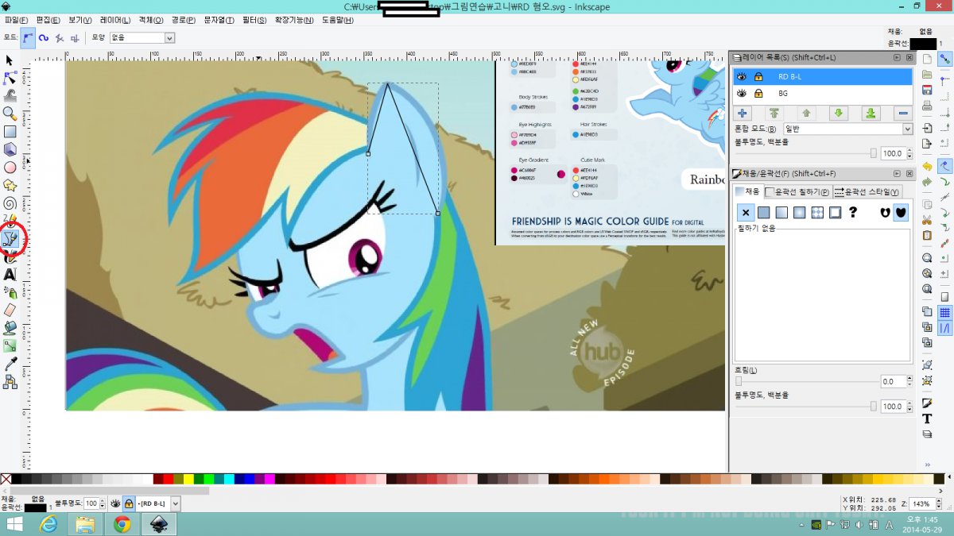This screenshot has height=536, width=954.
Task: Click the layer opacity 100.0 field
Action: click(893, 153)
